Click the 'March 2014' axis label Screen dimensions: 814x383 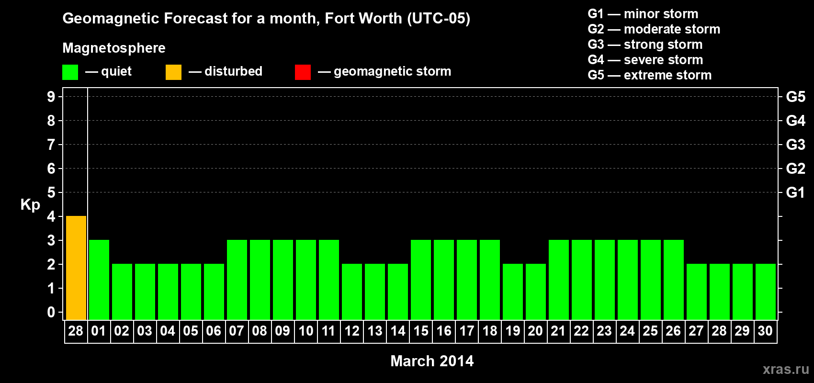point(432,361)
